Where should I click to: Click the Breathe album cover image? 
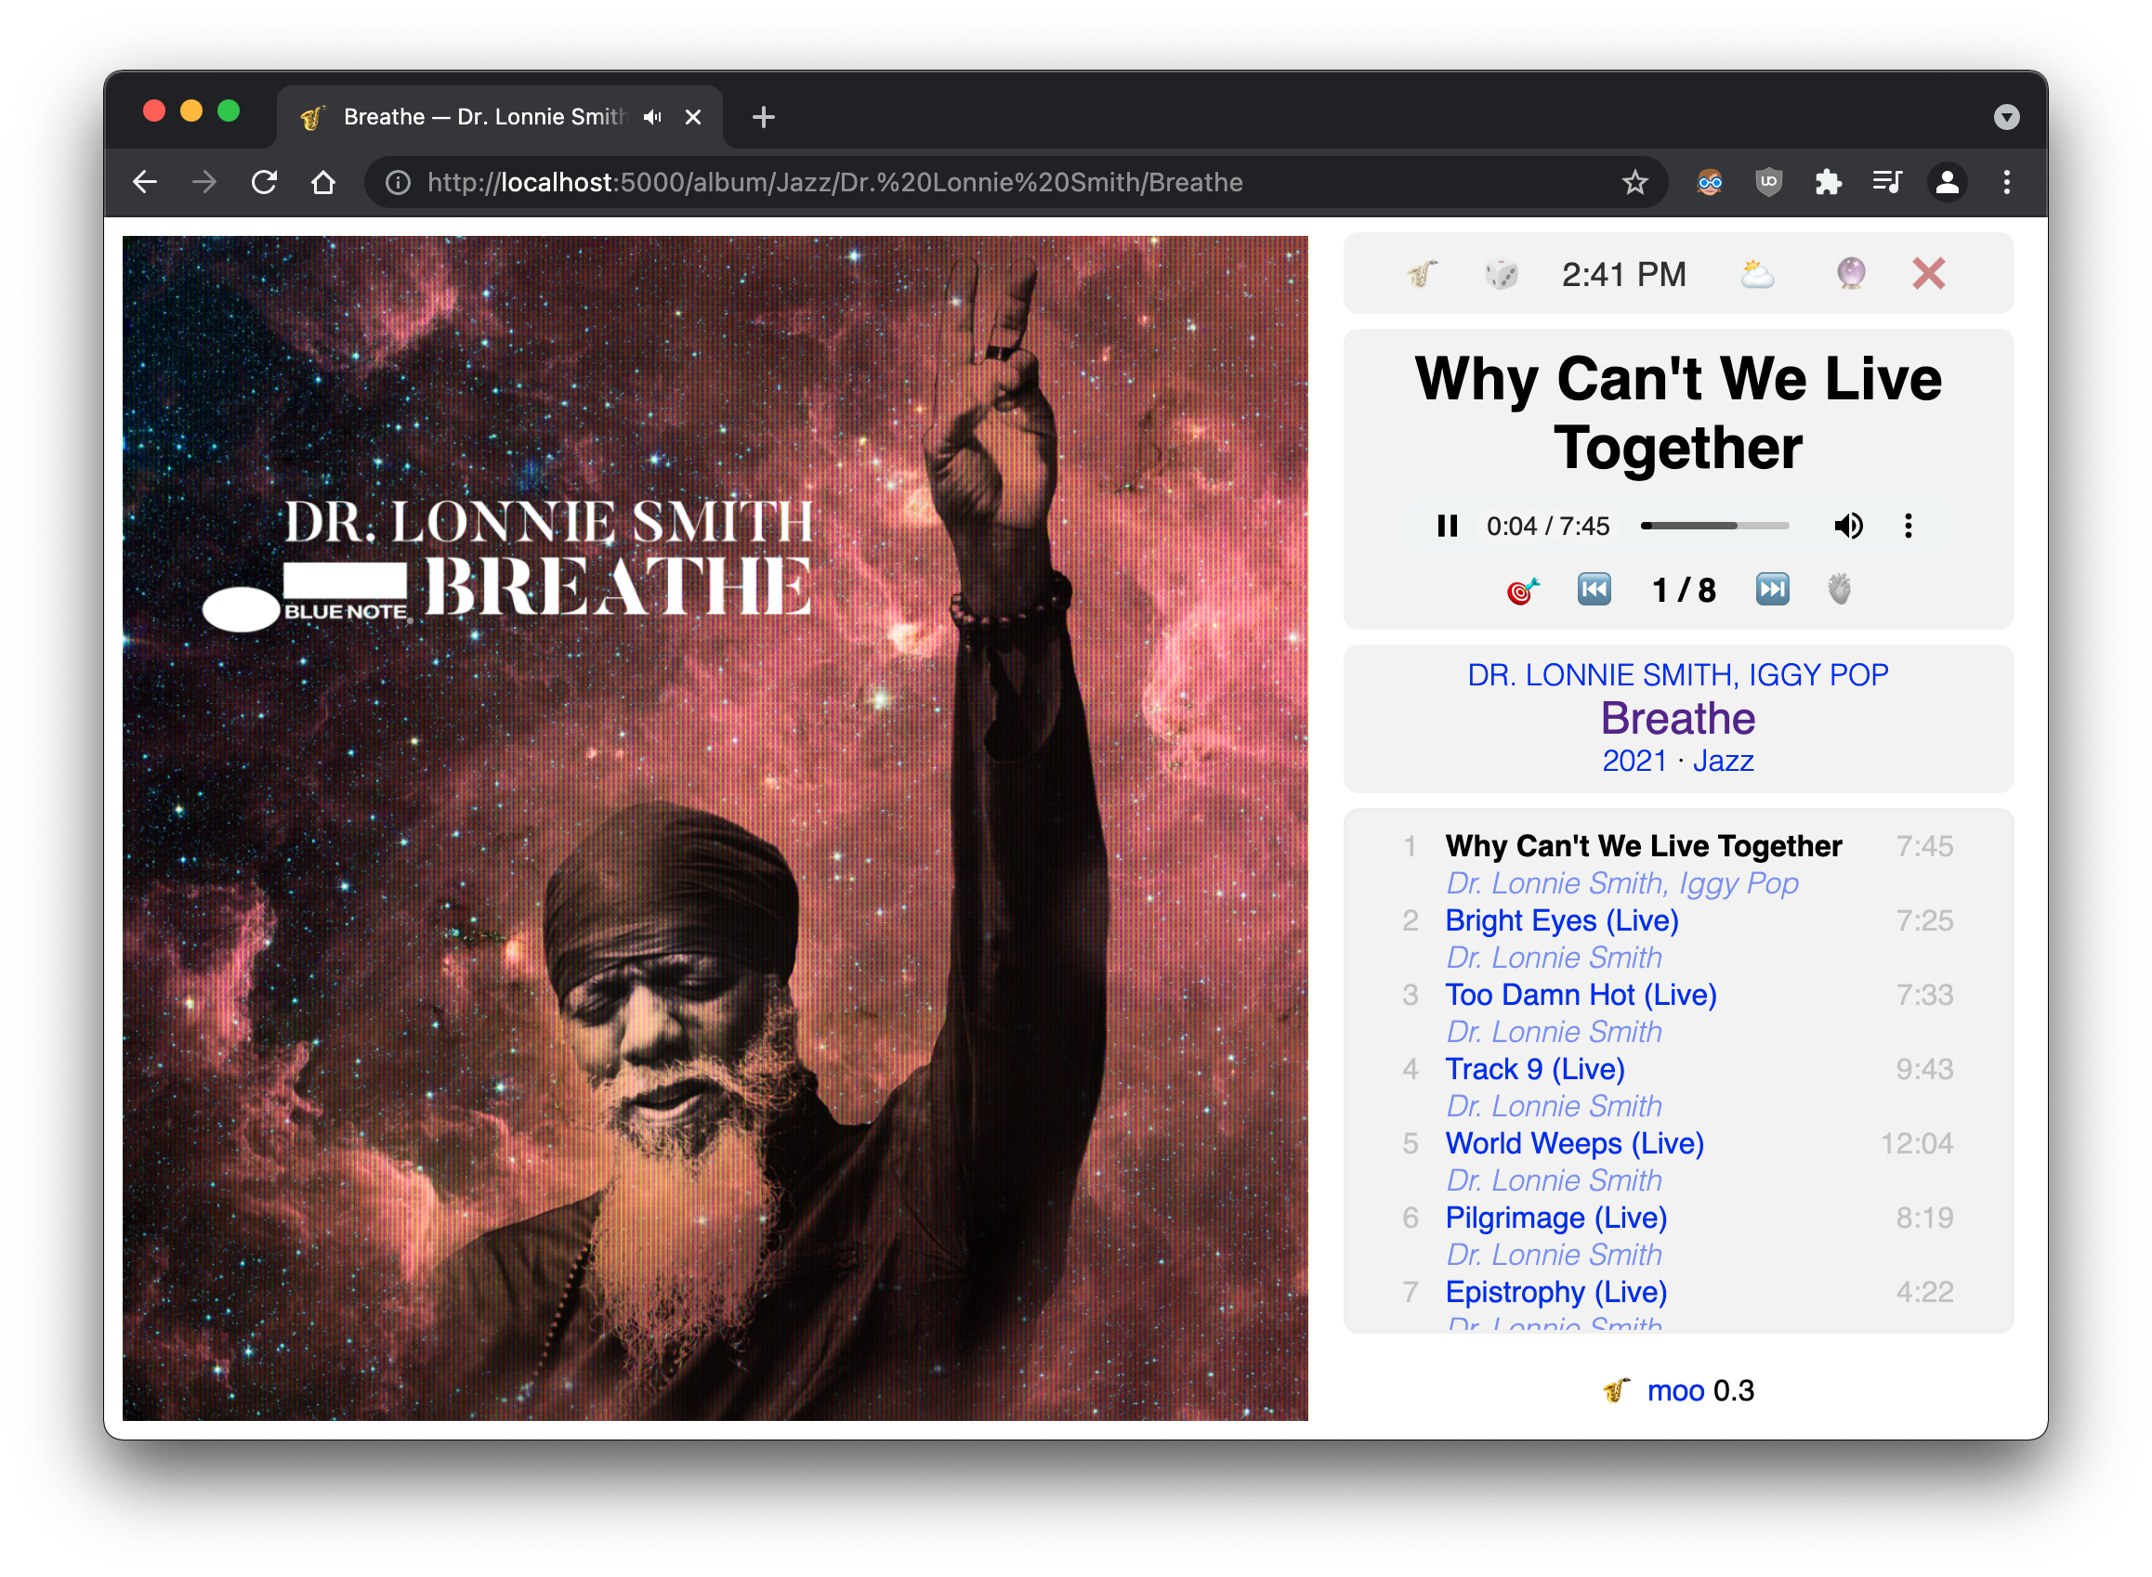(x=715, y=828)
